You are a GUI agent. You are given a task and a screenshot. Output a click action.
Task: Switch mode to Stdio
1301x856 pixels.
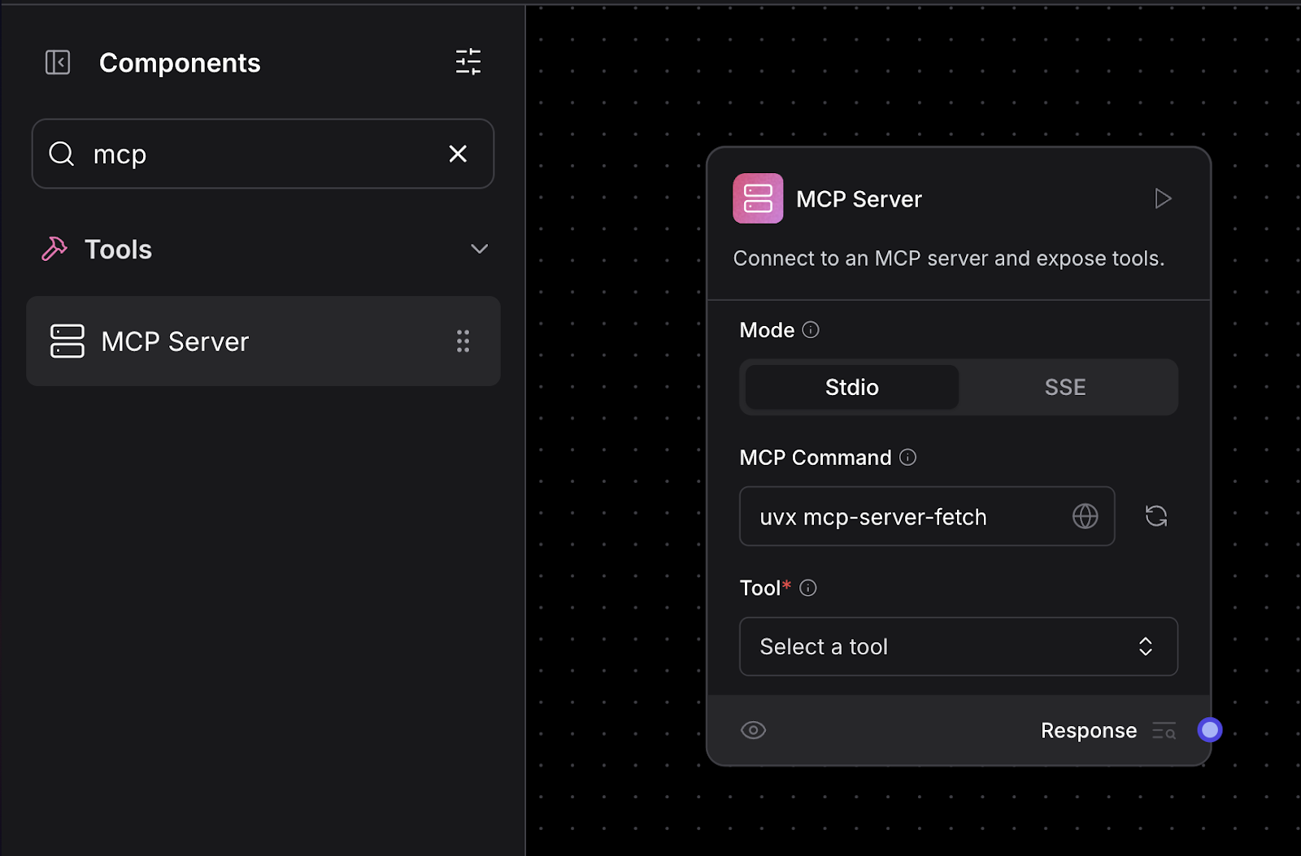[851, 387]
